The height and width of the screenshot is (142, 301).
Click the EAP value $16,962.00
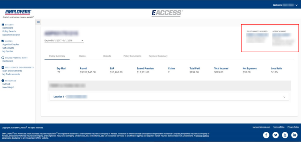pyautogui.click(x=116, y=72)
